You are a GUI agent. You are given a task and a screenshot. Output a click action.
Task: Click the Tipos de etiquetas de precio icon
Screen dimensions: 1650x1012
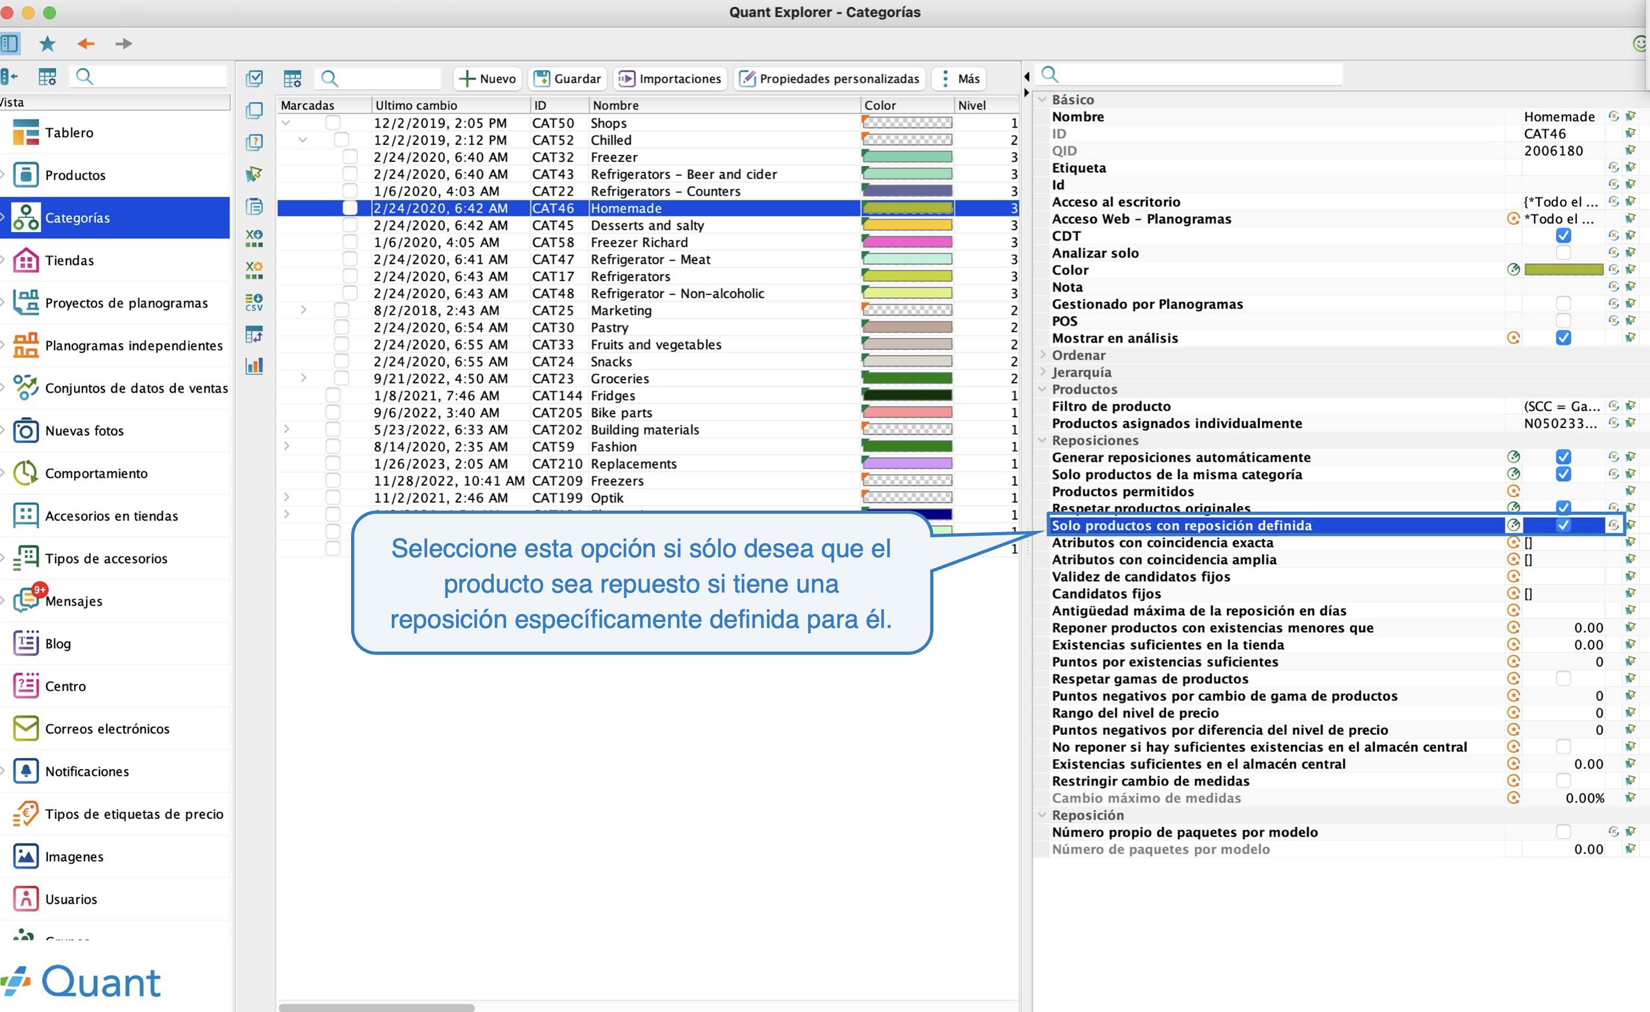click(x=26, y=814)
